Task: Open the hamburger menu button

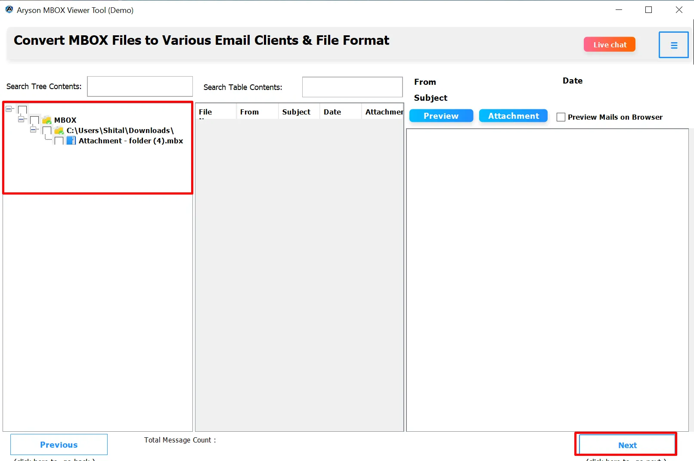Action: click(673, 45)
